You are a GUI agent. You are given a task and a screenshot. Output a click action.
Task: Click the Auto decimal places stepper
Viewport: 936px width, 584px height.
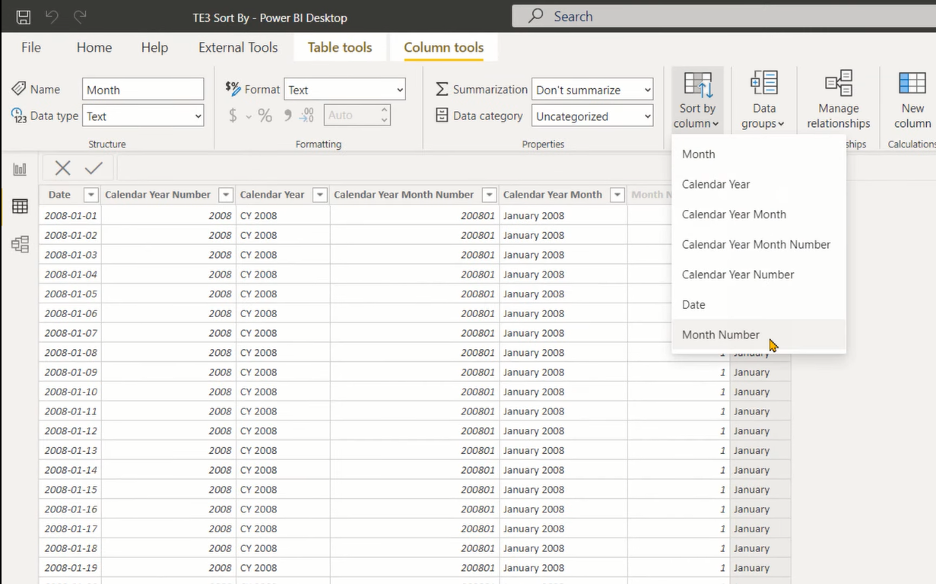pos(385,116)
